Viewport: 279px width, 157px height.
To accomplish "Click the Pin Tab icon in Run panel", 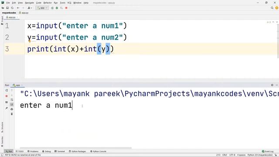I will click(x=7, y=108).
